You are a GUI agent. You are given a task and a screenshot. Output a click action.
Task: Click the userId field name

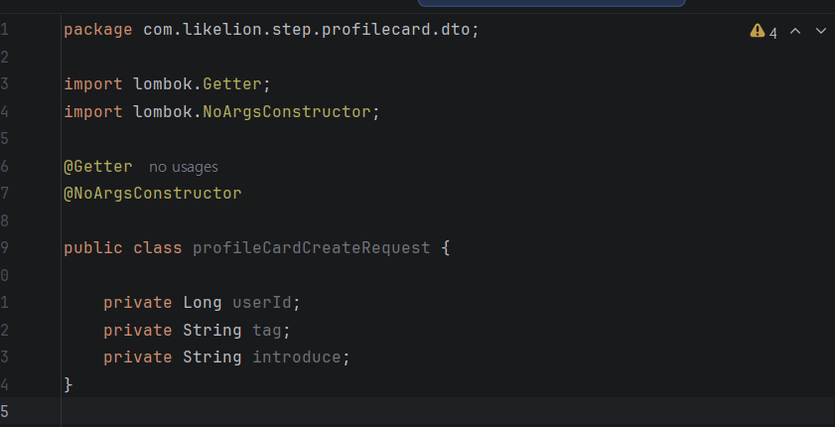pos(262,303)
